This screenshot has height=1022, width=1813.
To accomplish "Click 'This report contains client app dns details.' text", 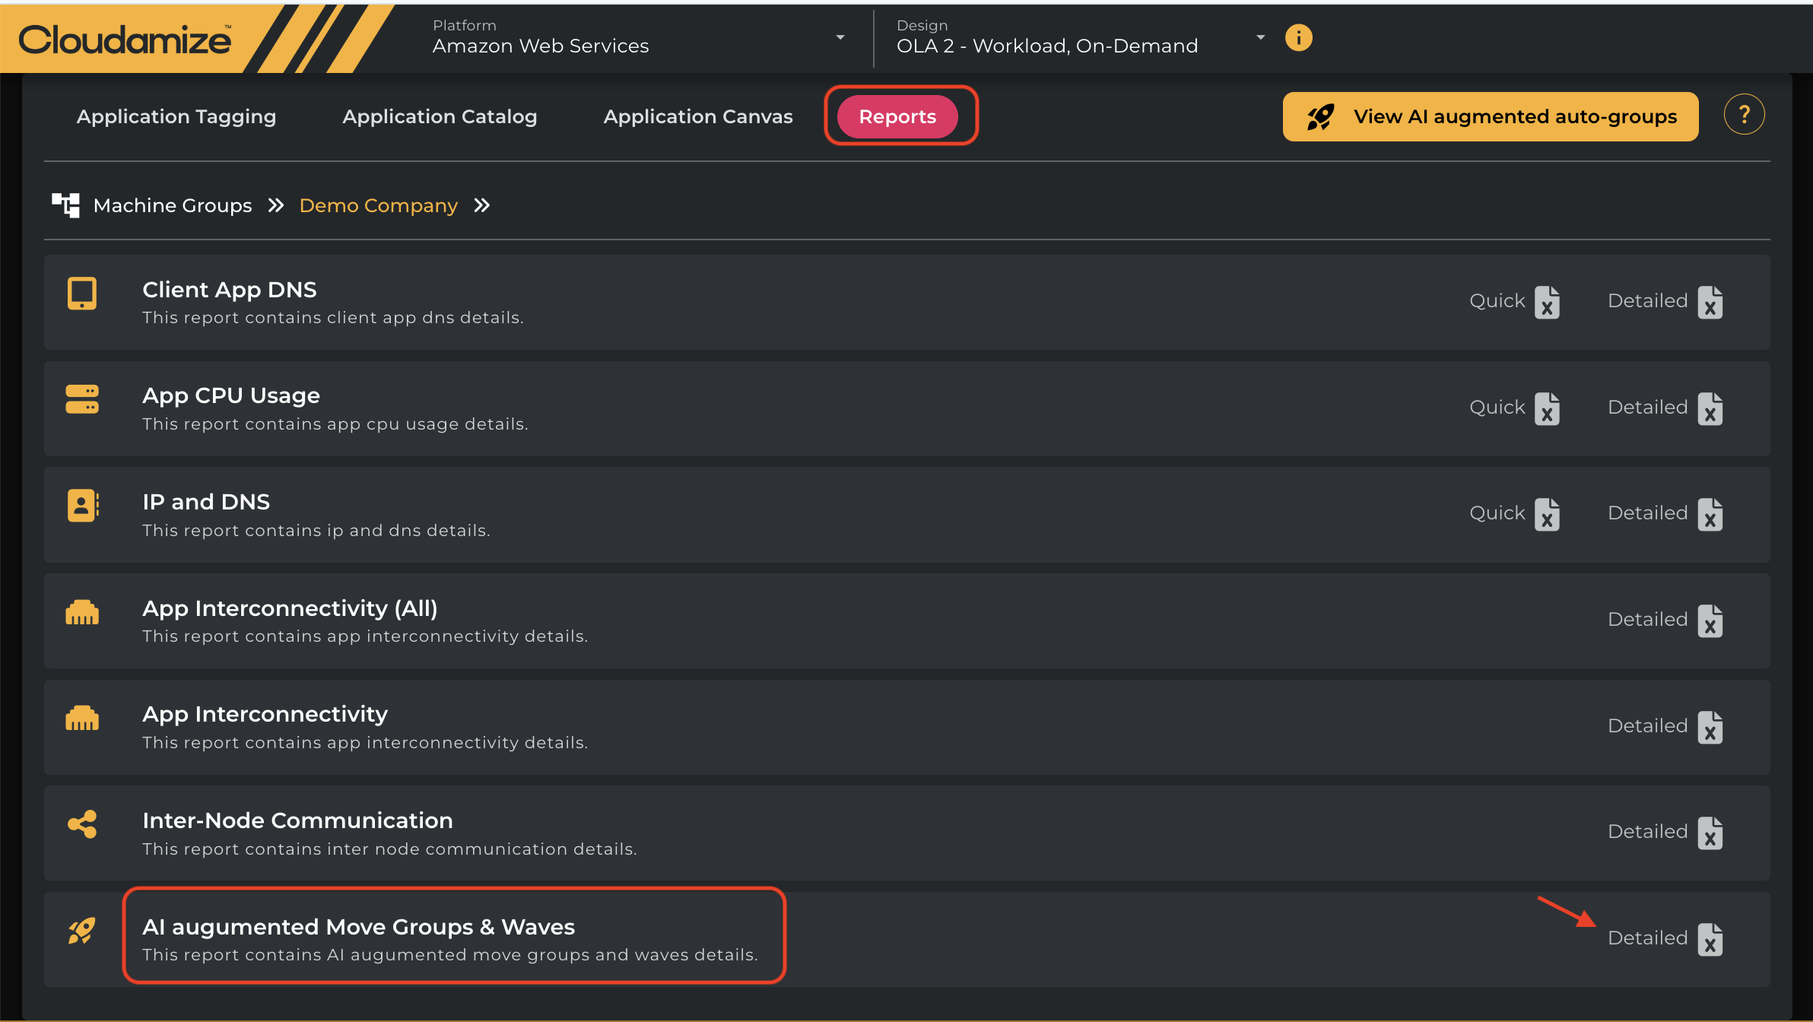I will tap(333, 318).
